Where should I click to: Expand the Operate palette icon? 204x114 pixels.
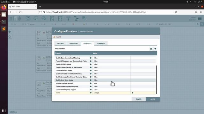tap(10, 36)
